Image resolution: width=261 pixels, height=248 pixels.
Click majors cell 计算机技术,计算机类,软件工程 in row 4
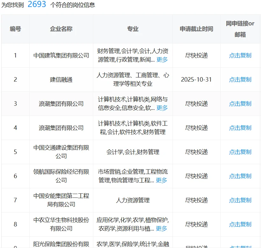133,128
